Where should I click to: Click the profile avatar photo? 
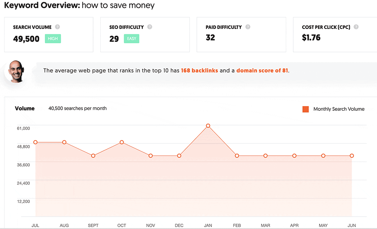pos(15,70)
